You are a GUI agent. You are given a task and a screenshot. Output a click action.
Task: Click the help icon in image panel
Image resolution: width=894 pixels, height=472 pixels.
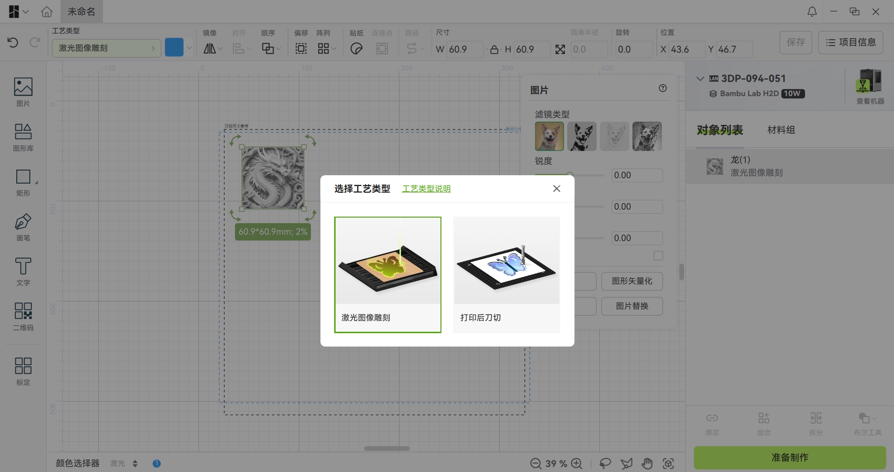pos(663,88)
